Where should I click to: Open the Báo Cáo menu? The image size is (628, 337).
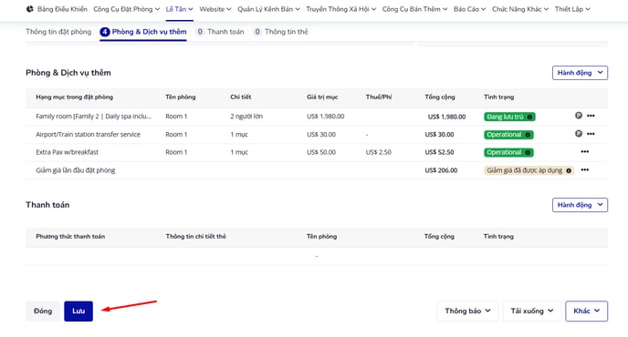click(x=469, y=9)
